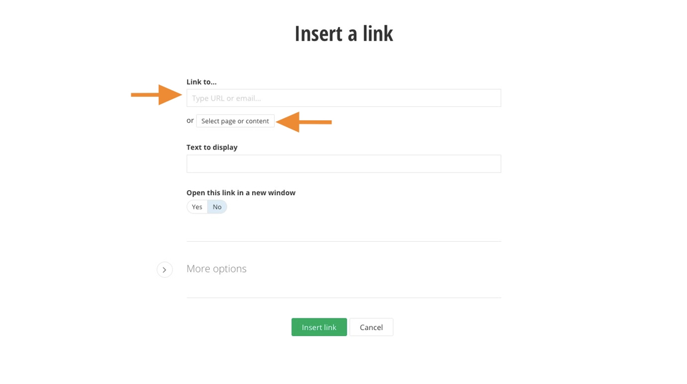Click the "Insert a link" heading
Viewport: 687px width, 384px height.
[343, 33]
